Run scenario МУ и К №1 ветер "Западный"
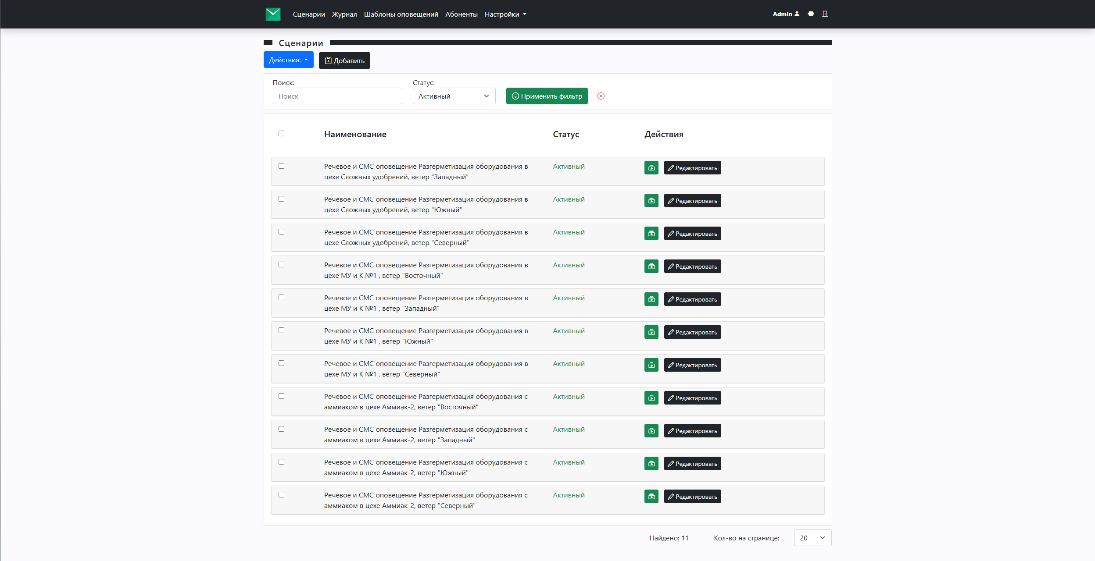The width and height of the screenshot is (1095, 561). tap(651, 299)
